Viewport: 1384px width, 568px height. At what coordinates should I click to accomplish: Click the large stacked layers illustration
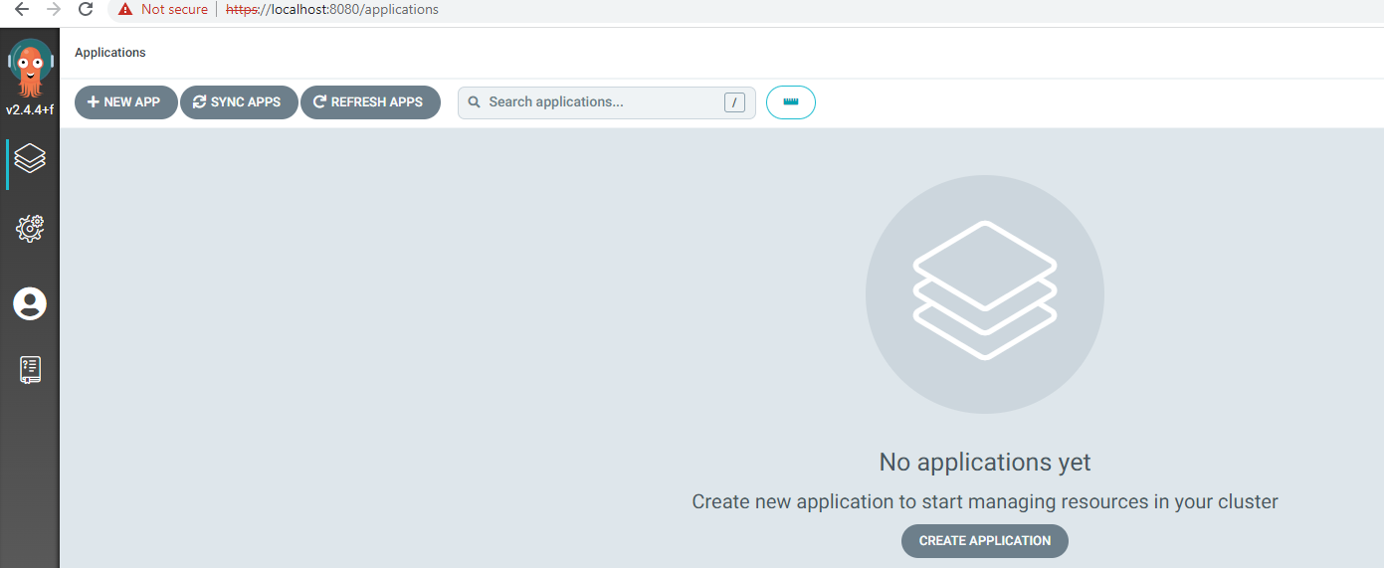point(985,294)
